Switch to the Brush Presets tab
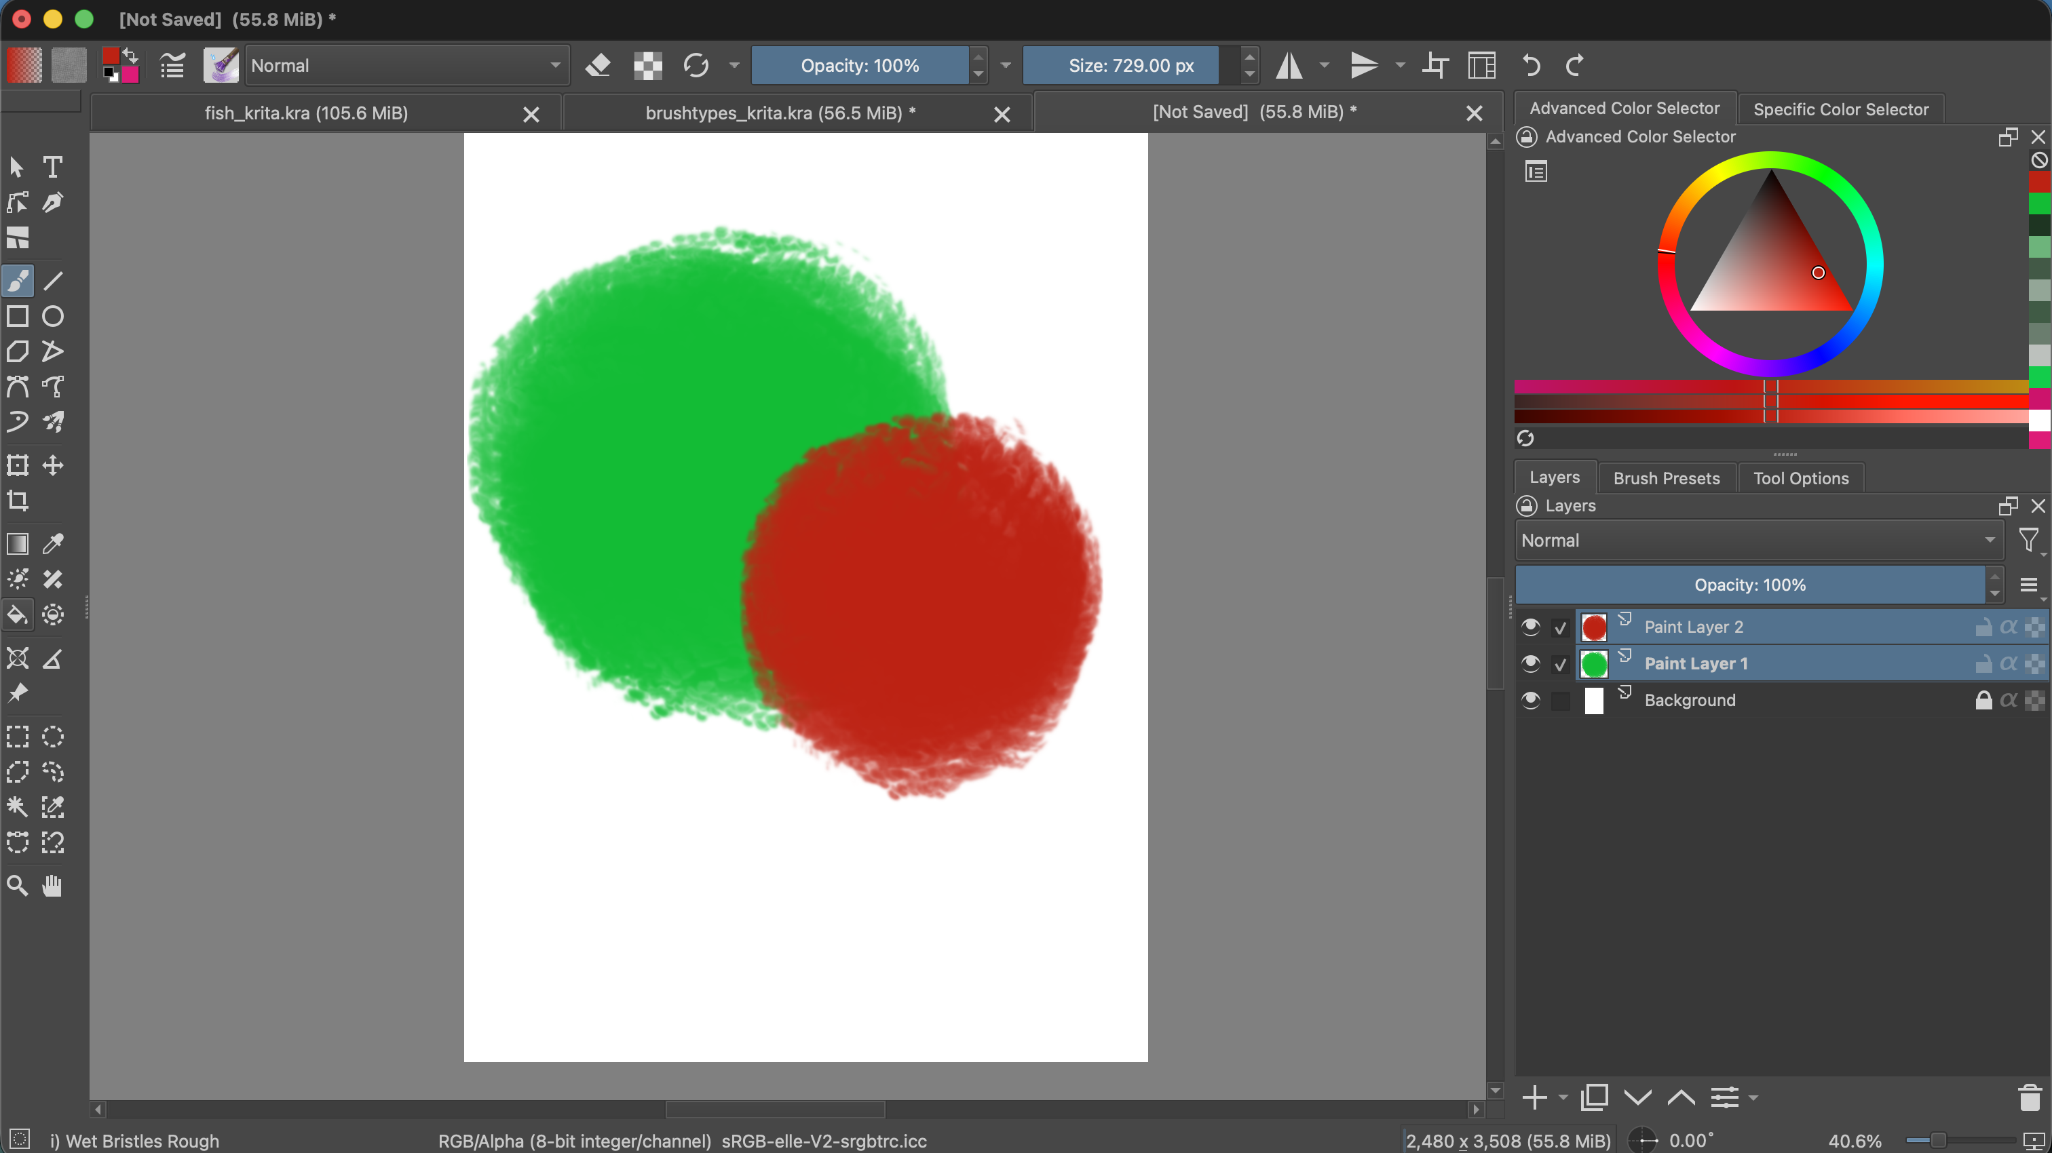2052x1153 pixels. coord(1667,479)
